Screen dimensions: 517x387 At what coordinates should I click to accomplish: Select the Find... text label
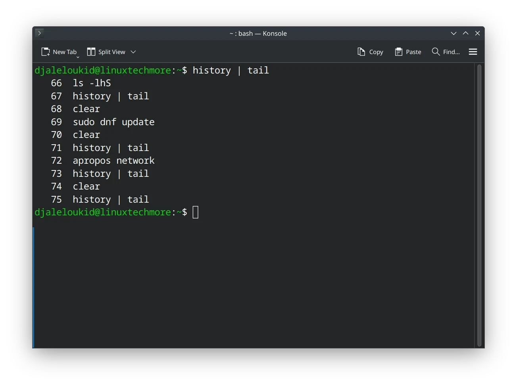[x=451, y=52]
